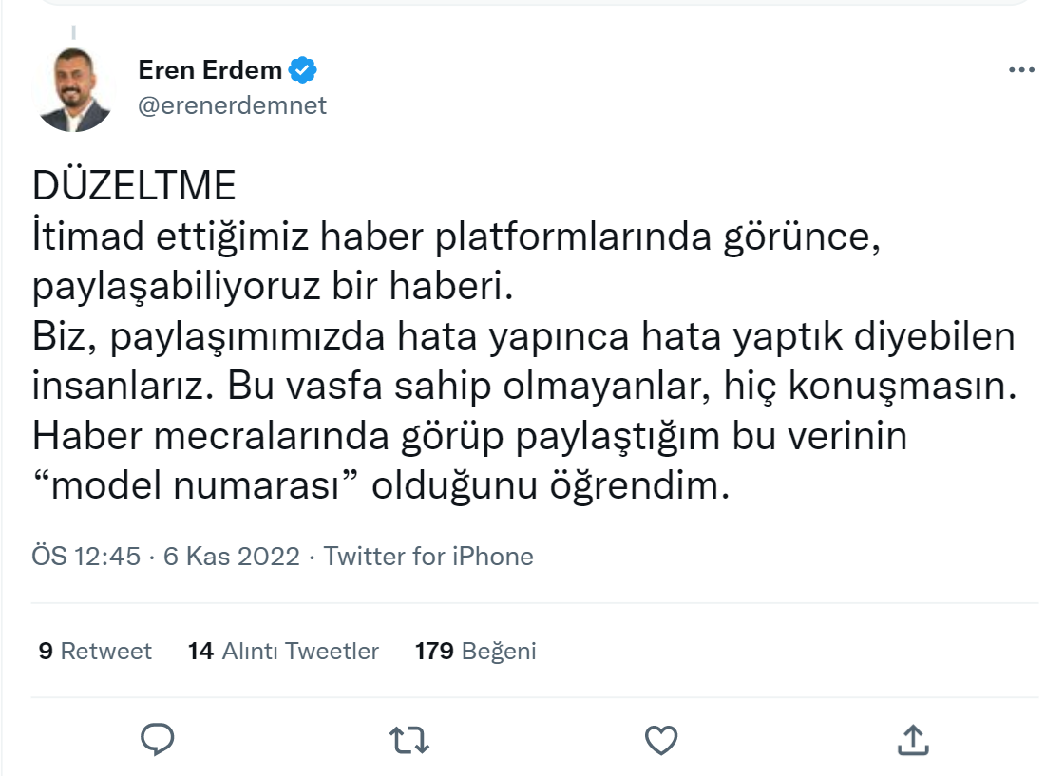Screen dimensions: 1064x776
Task: Click the Eren Erdem display name
Action: [210, 70]
